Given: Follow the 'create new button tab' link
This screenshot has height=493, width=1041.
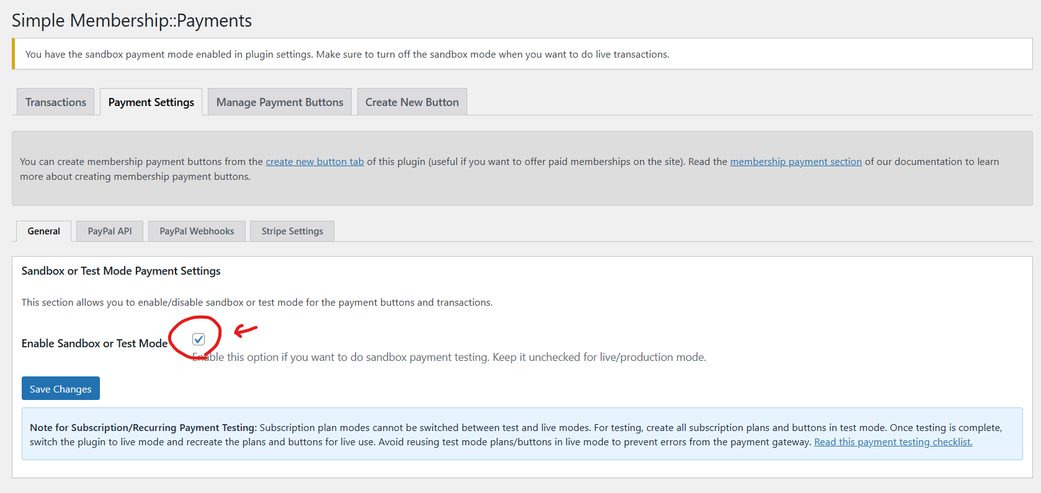Looking at the screenshot, I should (x=315, y=162).
